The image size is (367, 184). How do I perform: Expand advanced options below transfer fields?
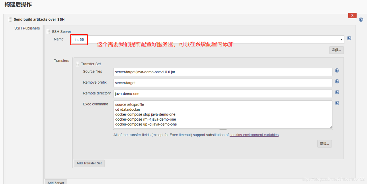[325, 144]
